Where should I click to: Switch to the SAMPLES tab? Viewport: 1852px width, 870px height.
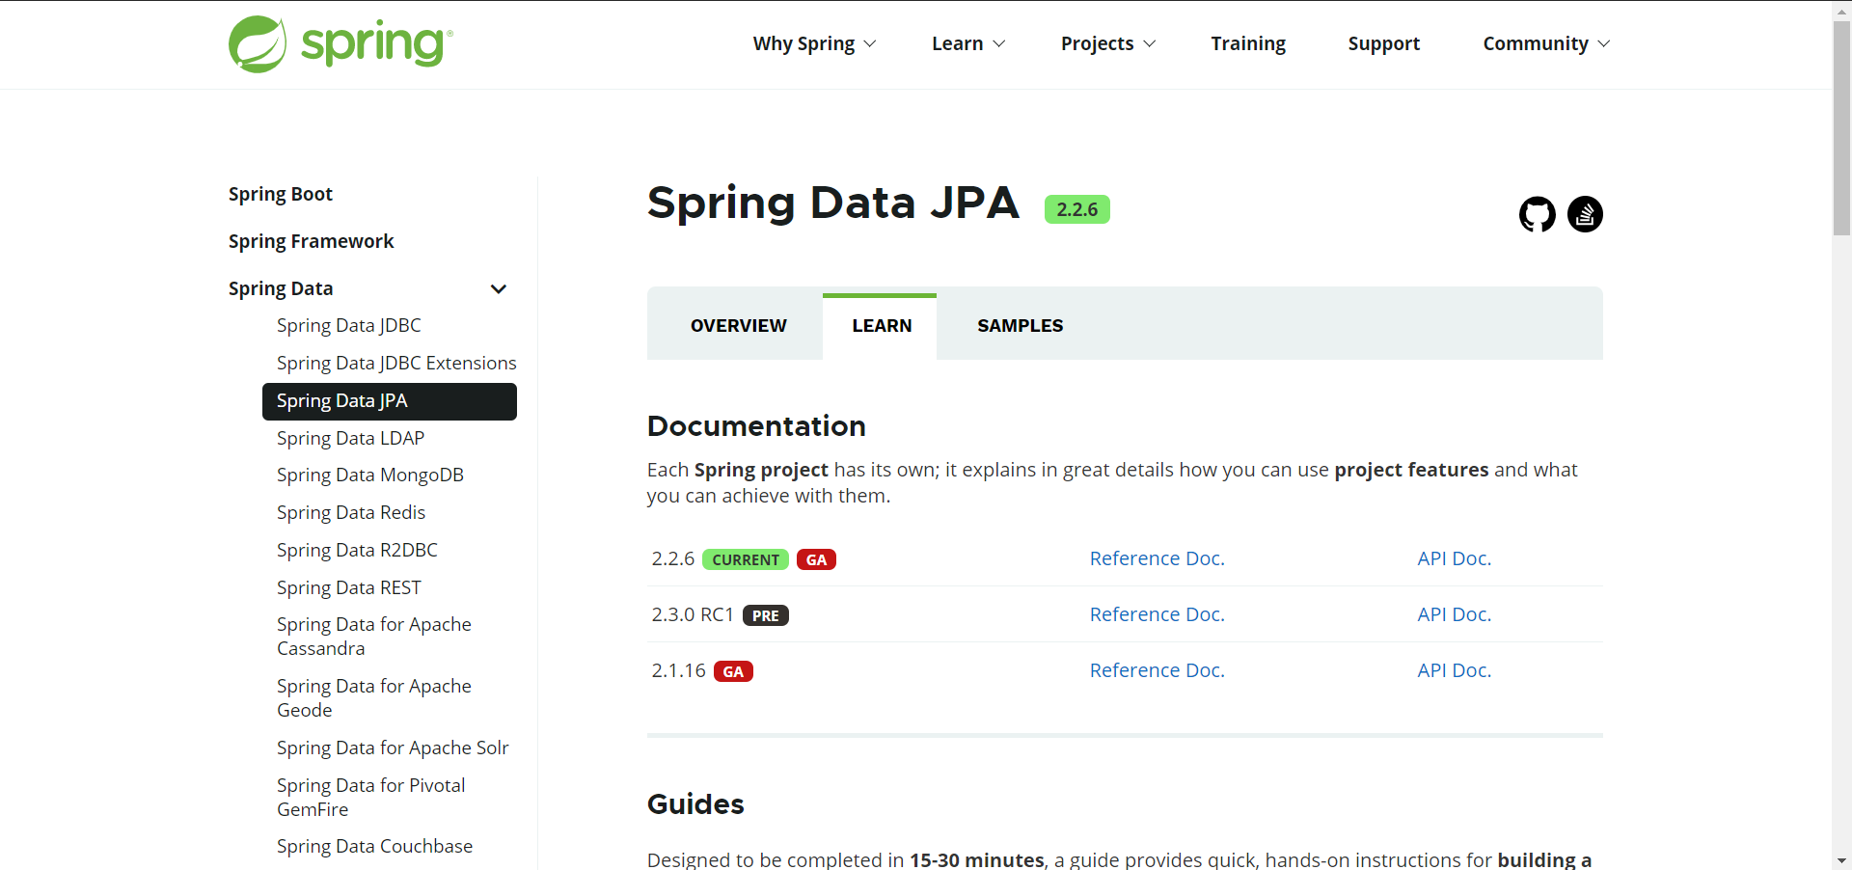pyautogui.click(x=1020, y=326)
